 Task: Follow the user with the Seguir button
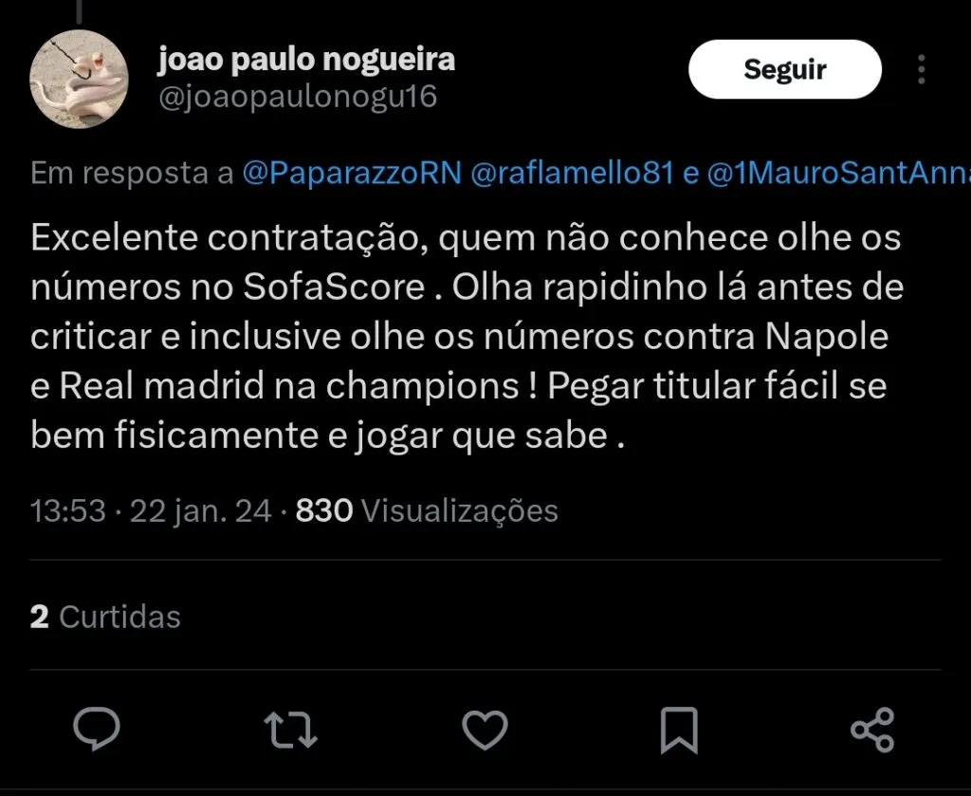click(784, 69)
